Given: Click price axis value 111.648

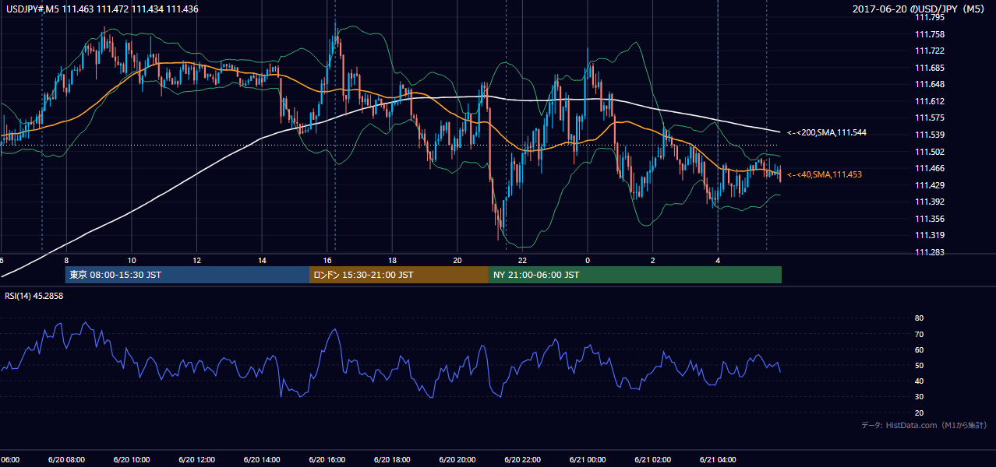Looking at the screenshot, I should 929,84.
